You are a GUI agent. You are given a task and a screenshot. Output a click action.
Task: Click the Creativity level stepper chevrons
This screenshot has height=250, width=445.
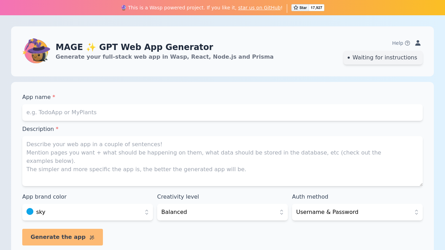(282, 212)
